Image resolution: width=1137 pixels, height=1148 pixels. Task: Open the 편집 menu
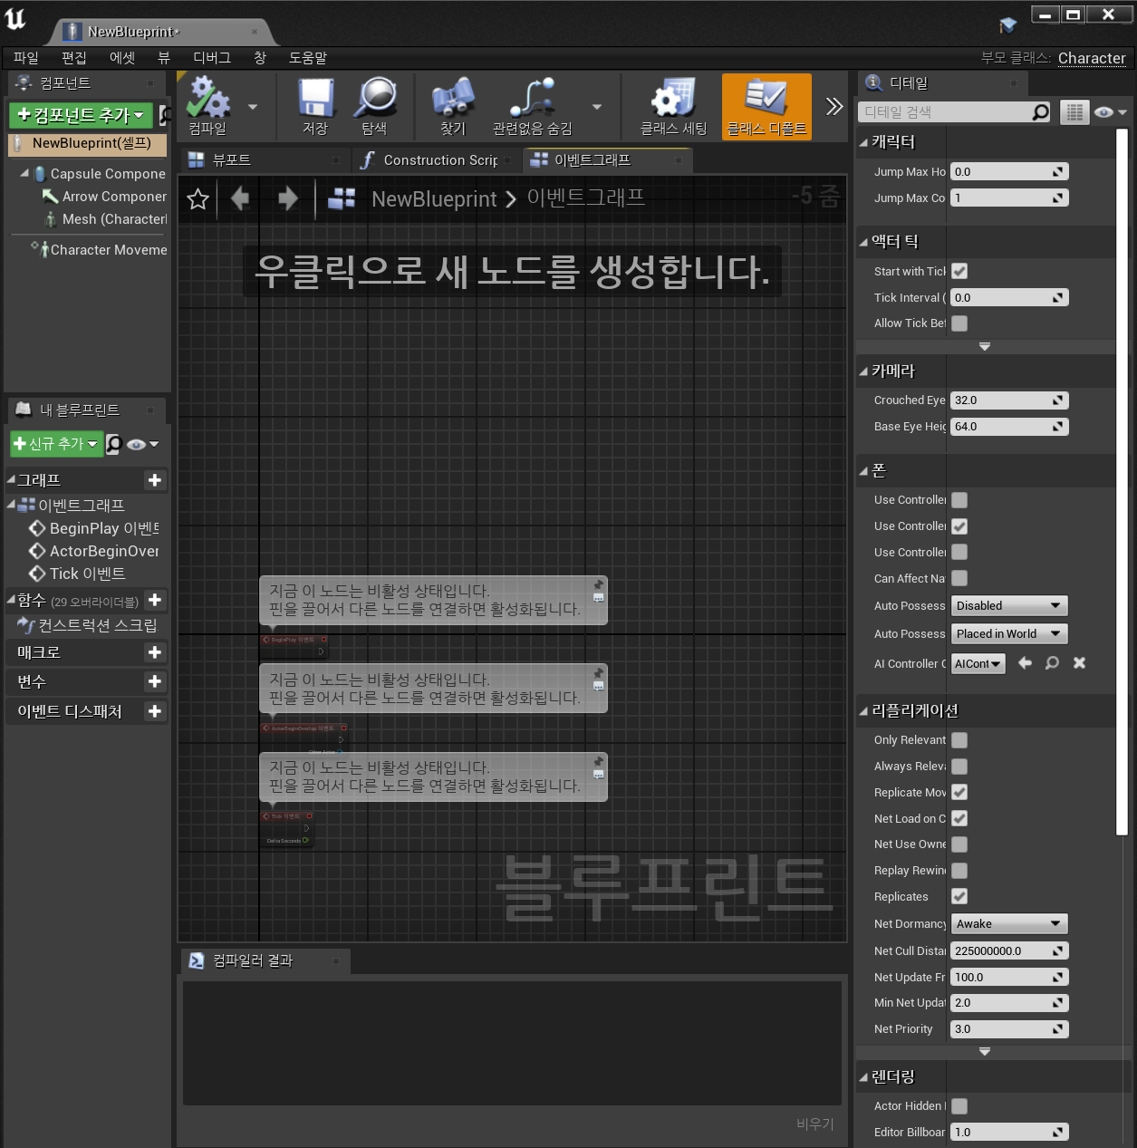[x=74, y=58]
